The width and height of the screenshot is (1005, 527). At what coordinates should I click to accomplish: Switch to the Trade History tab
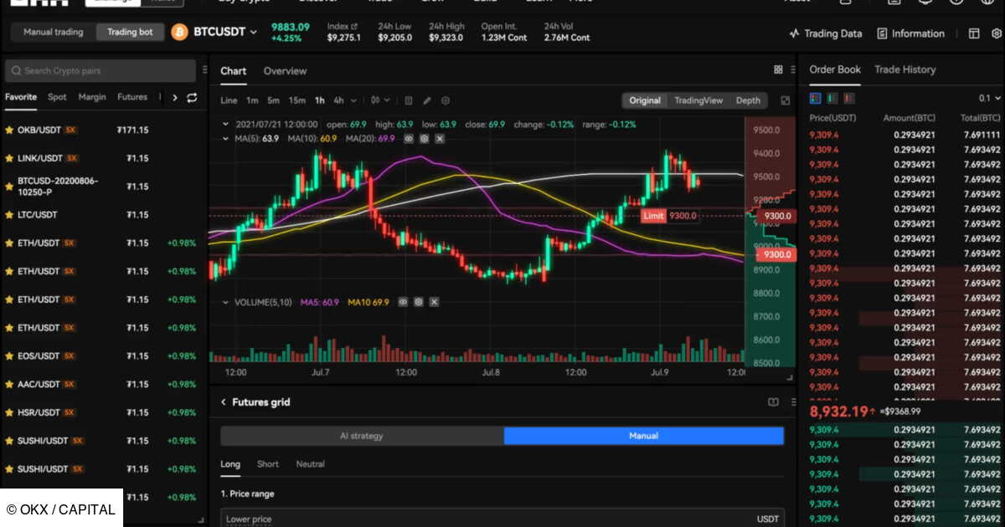tap(904, 69)
